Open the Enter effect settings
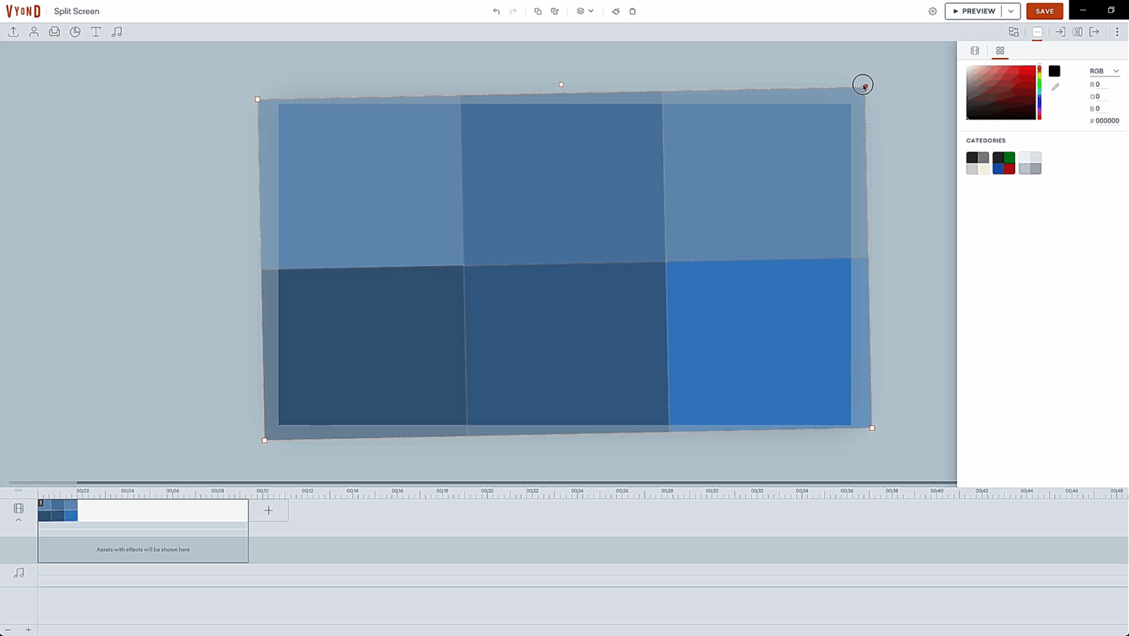 pyautogui.click(x=1061, y=32)
